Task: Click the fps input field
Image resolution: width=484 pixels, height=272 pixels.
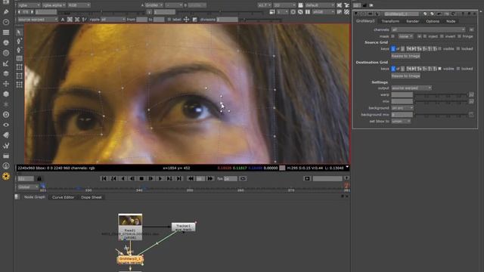Action: pyautogui.click(x=231, y=178)
